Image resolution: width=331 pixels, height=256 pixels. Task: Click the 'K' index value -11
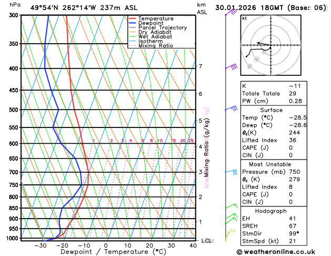point(295,86)
